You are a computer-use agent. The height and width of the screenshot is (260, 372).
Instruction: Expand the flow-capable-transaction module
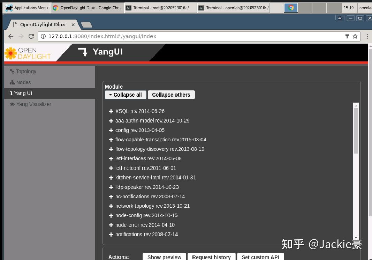pos(111,140)
